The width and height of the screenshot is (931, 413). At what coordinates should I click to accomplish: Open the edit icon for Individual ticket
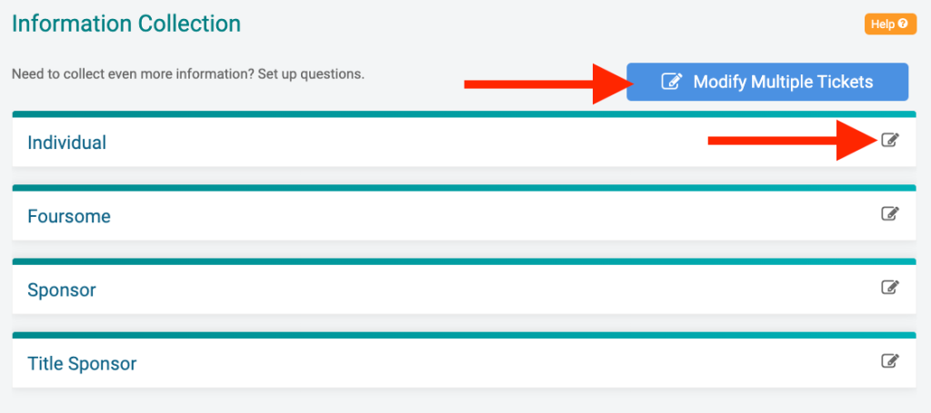coord(890,140)
